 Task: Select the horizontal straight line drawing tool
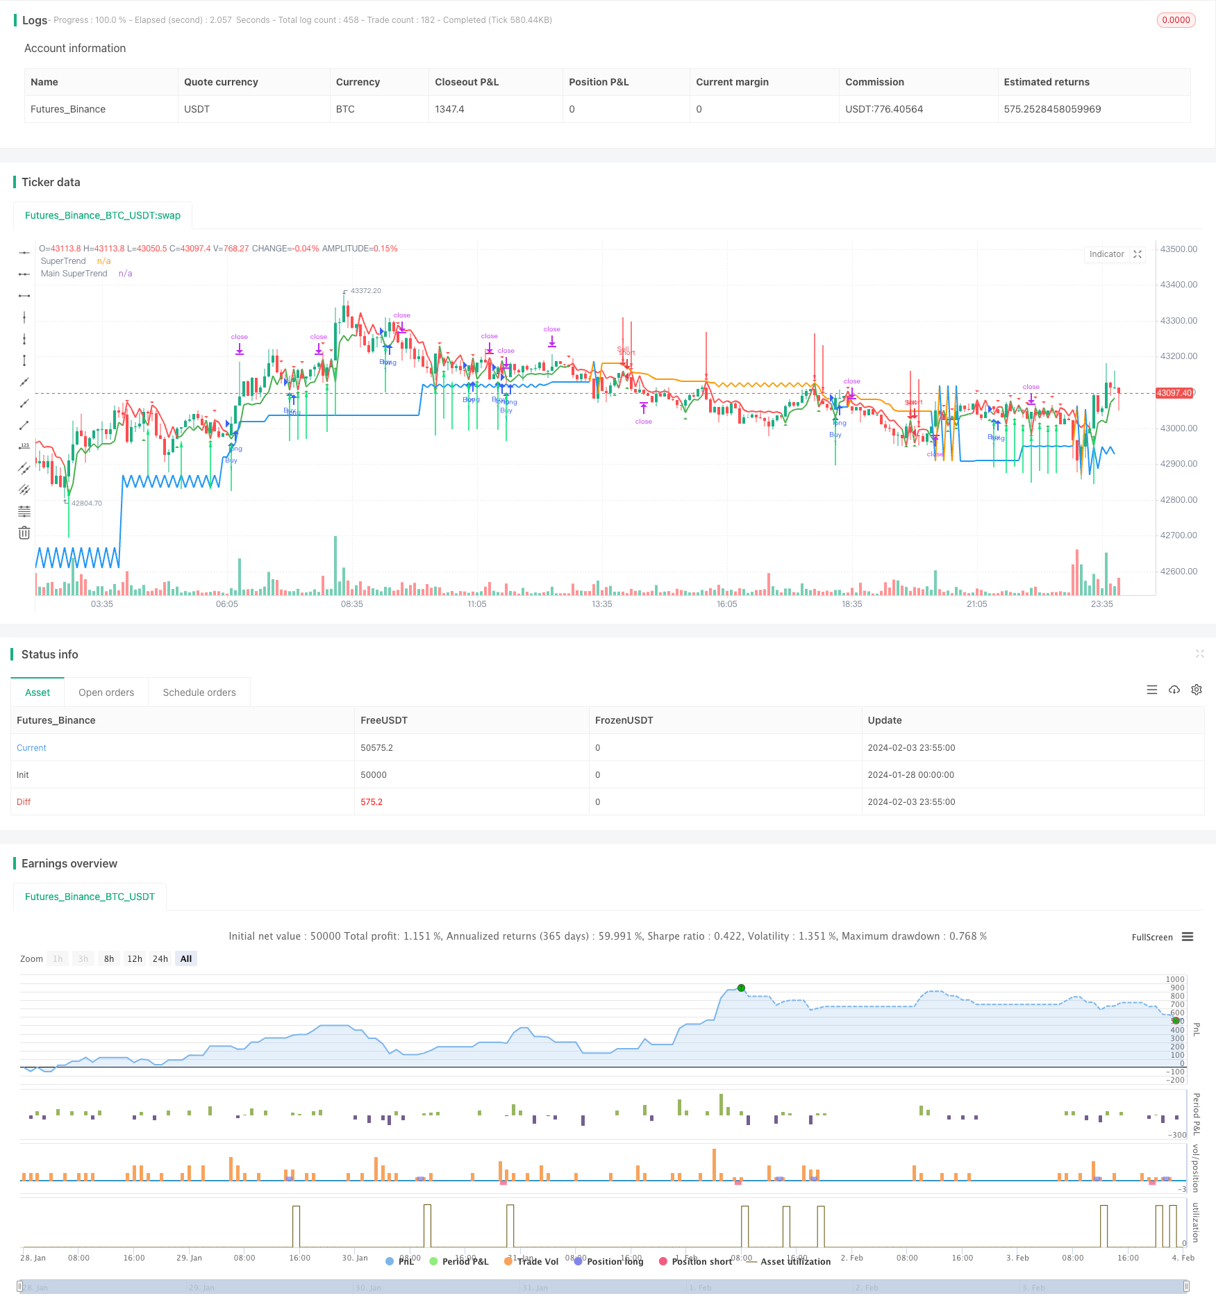tap(24, 253)
